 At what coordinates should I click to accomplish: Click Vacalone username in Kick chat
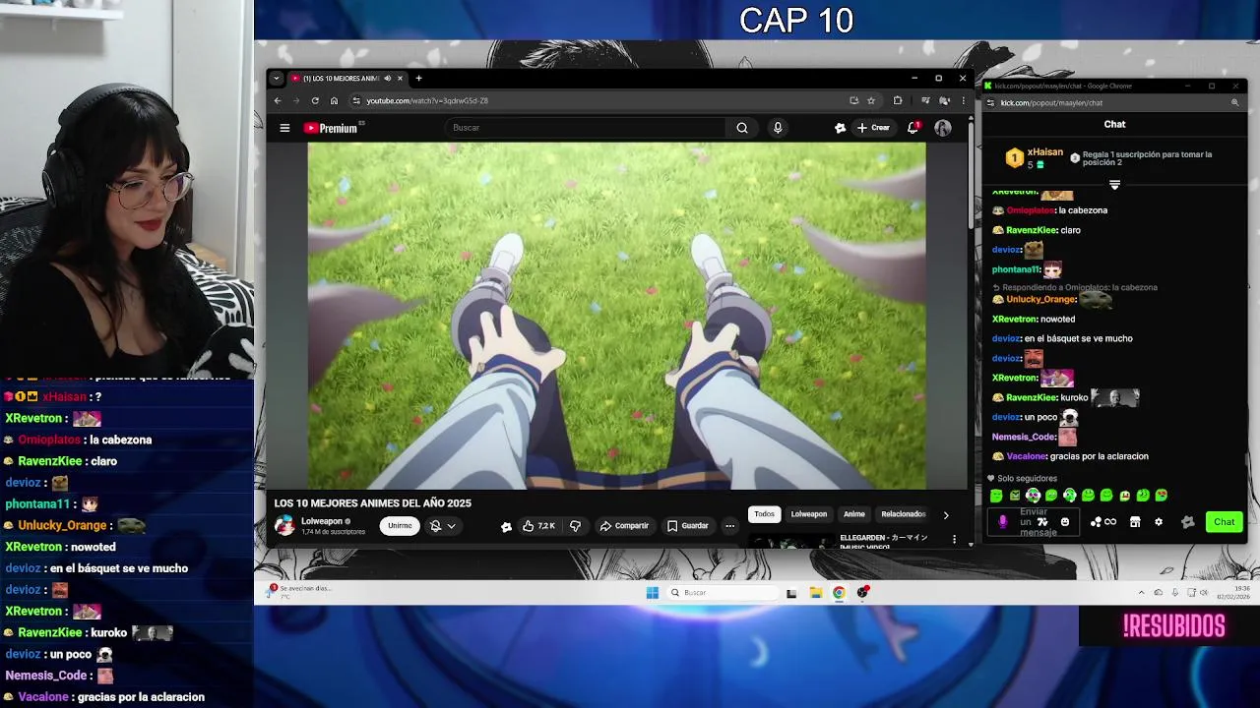(x=1027, y=456)
